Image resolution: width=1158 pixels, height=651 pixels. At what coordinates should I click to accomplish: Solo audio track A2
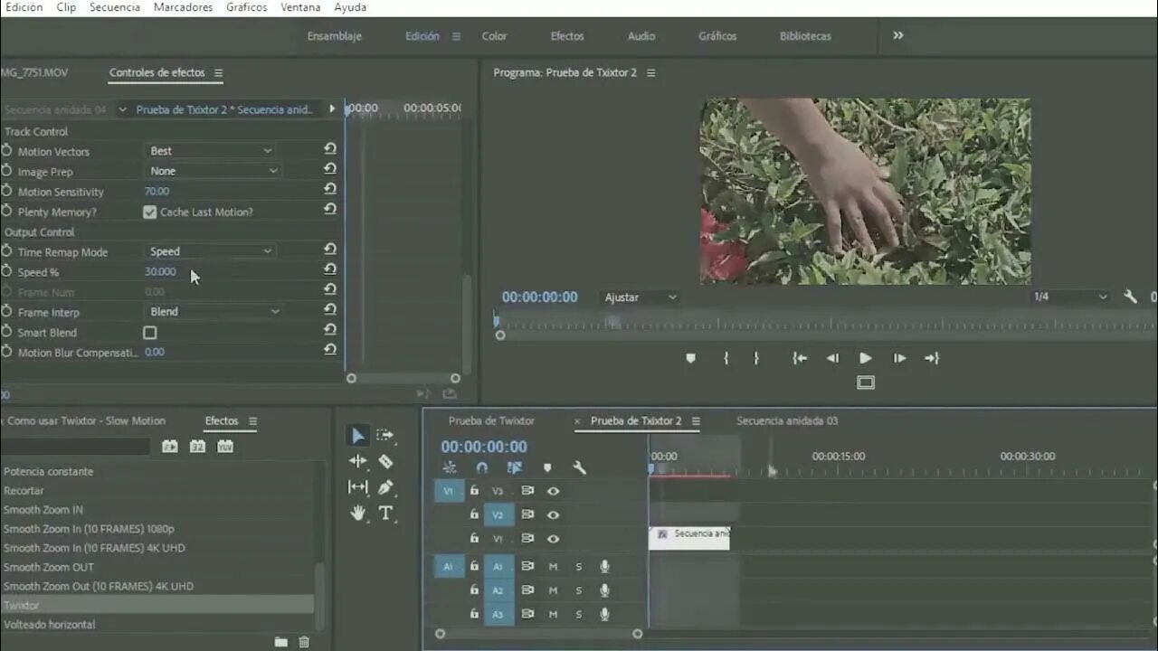point(579,590)
